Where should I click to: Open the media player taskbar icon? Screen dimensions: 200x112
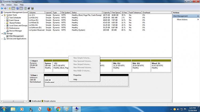pos(22,109)
